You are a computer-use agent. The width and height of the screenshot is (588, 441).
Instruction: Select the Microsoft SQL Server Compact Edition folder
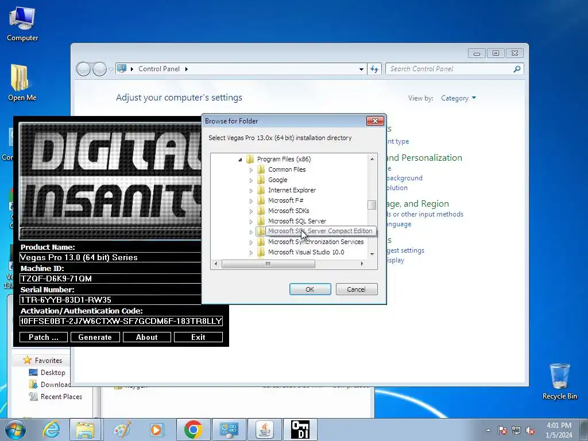tap(320, 231)
